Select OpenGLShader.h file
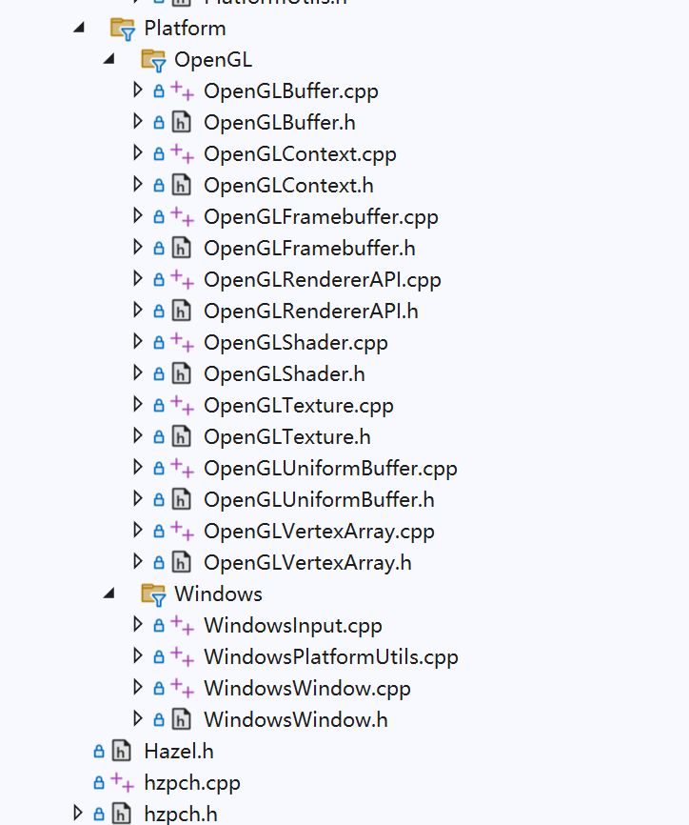This screenshot has height=825, width=689. pos(285,373)
